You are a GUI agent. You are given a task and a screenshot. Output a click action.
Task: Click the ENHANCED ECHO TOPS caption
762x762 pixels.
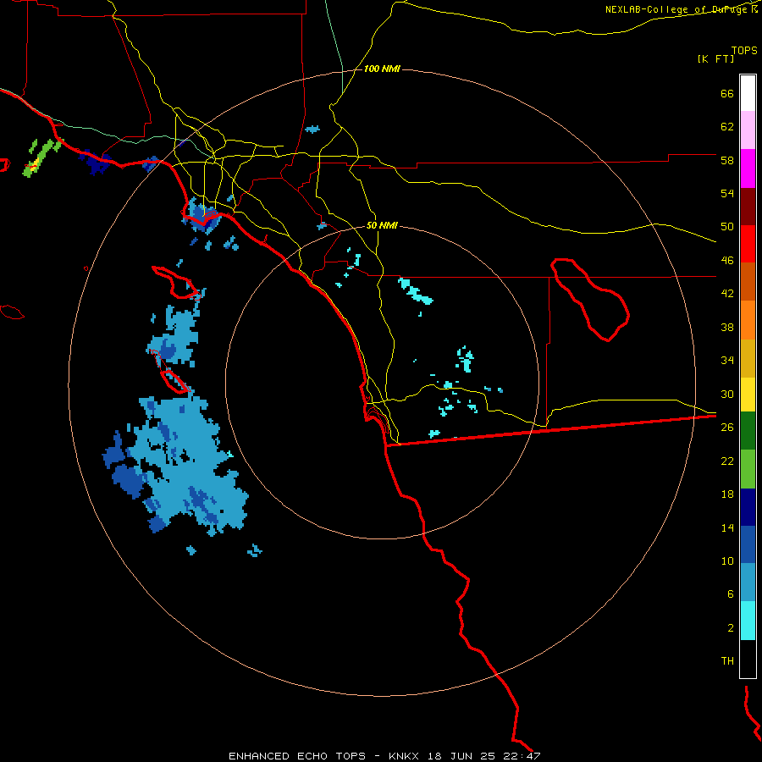point(297,756)
